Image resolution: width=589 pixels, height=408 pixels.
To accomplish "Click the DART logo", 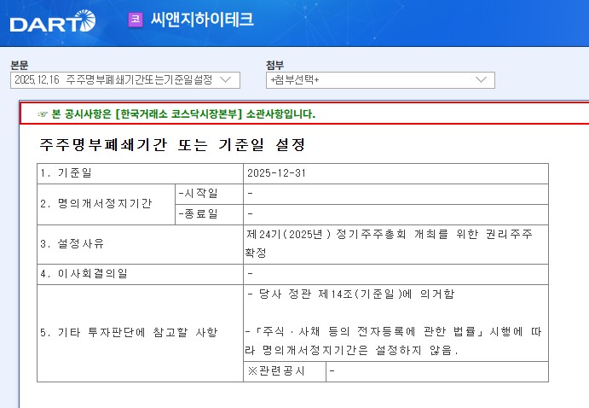I will pyautogui.click(x=53, y=20).
